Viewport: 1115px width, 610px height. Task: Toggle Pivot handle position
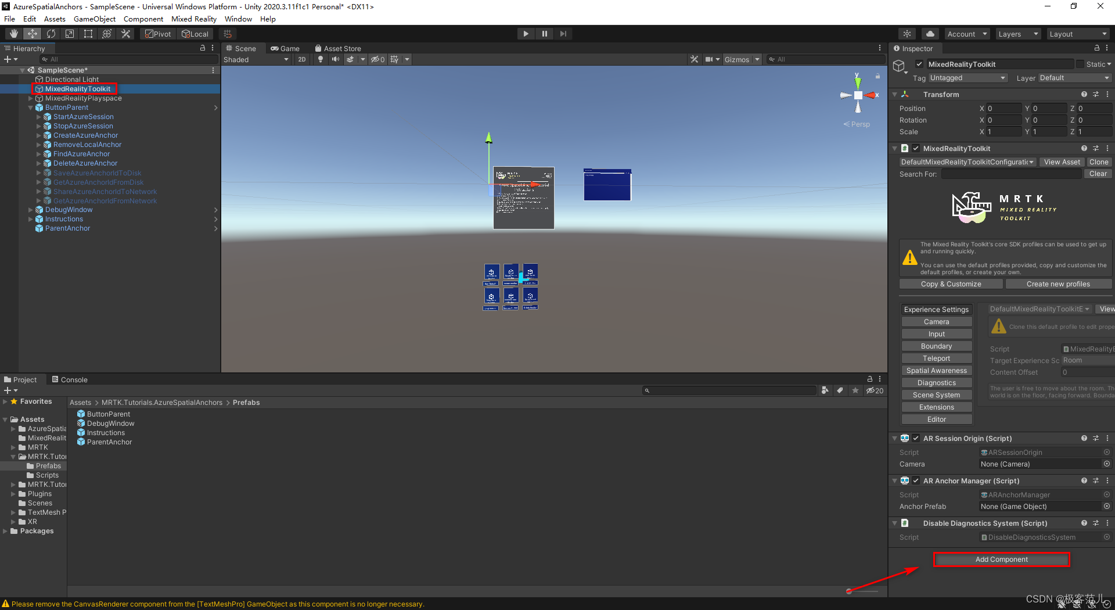pyautogui.click(x=158, y=34)
